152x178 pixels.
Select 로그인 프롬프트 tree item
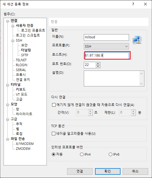[33, 30]
